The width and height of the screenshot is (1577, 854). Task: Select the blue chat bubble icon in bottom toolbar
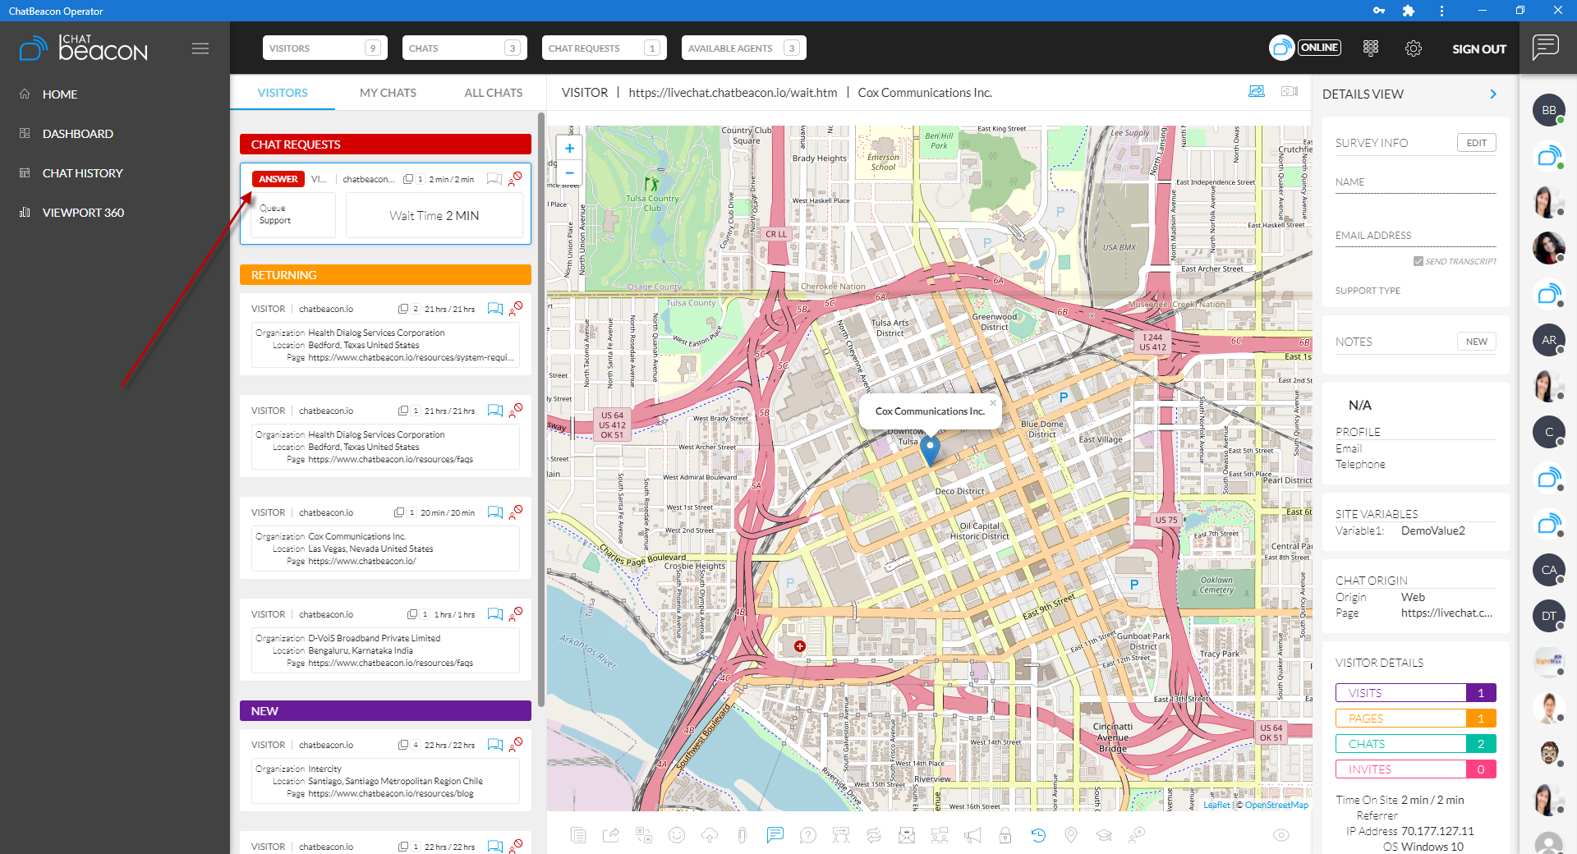click(x=775, y=835)
